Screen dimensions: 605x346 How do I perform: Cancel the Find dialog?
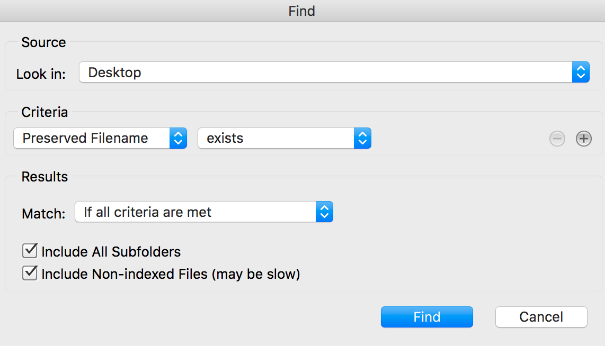[541, 317]
